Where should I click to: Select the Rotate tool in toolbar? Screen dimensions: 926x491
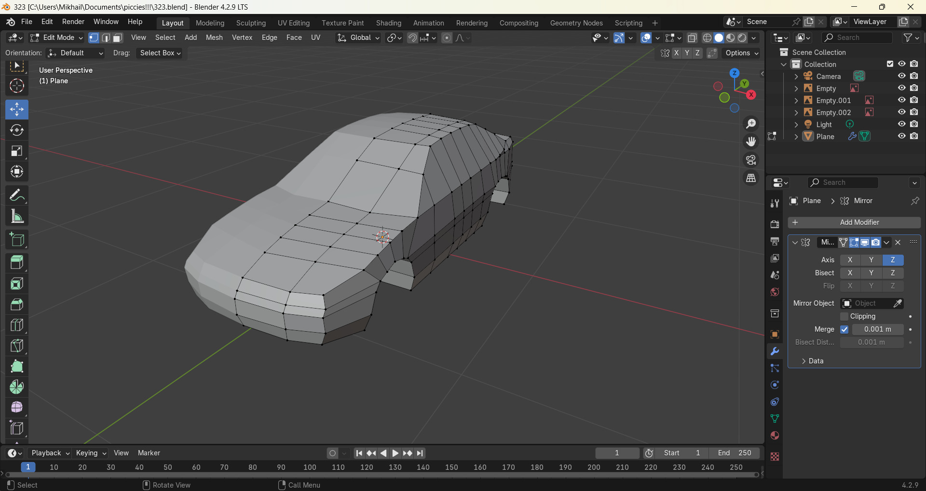(17, 130)
